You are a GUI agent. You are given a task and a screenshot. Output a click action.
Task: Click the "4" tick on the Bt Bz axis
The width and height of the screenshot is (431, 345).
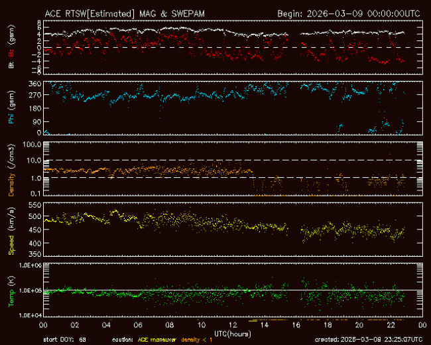[39, 34]
